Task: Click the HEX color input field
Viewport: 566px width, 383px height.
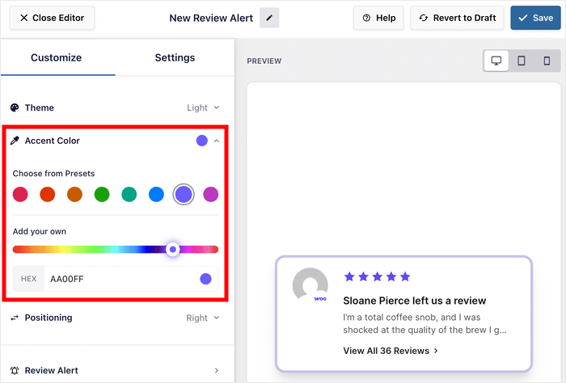Action: (117, 279)
